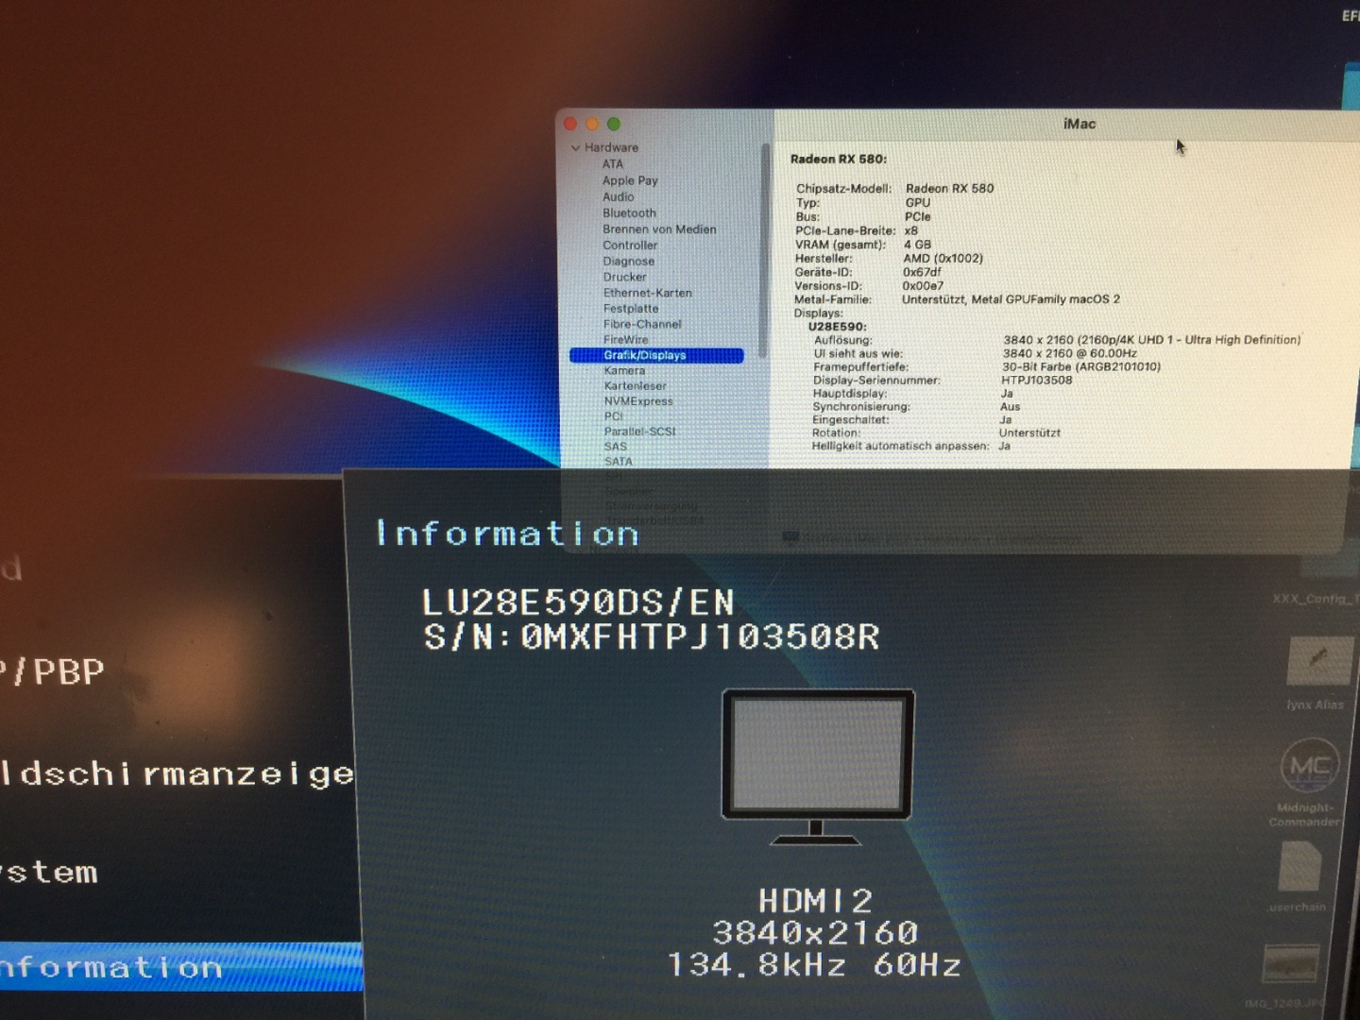Click the "LU28E590DS/EN" model text

point(578,603)
